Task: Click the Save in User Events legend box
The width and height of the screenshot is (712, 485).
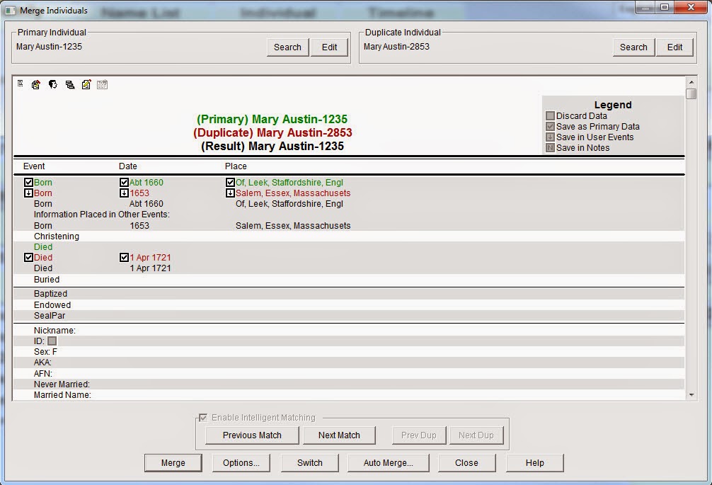Action: [x=551, y=137]
